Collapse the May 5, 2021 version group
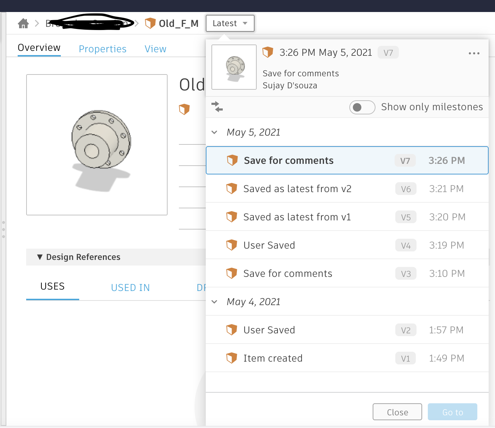Viewport: 495px width, 428px height. pyautogui.click(x=214, y=132)
